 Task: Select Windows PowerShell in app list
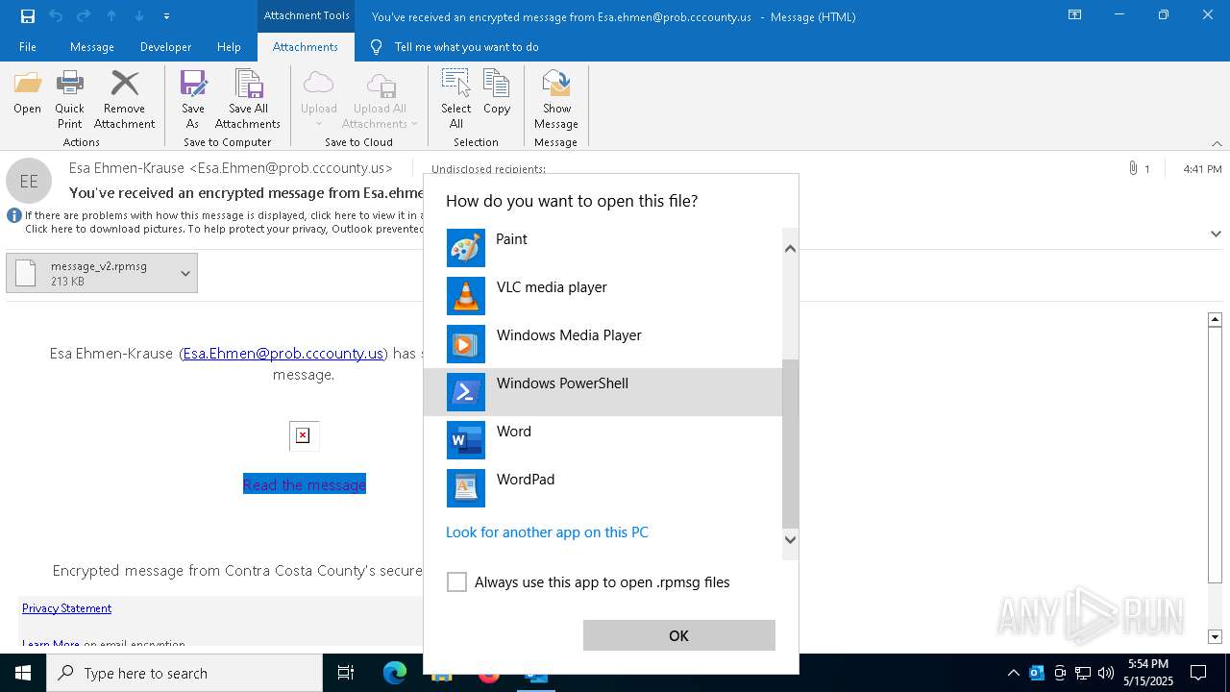pyautogui.click(x=603, y=392)
